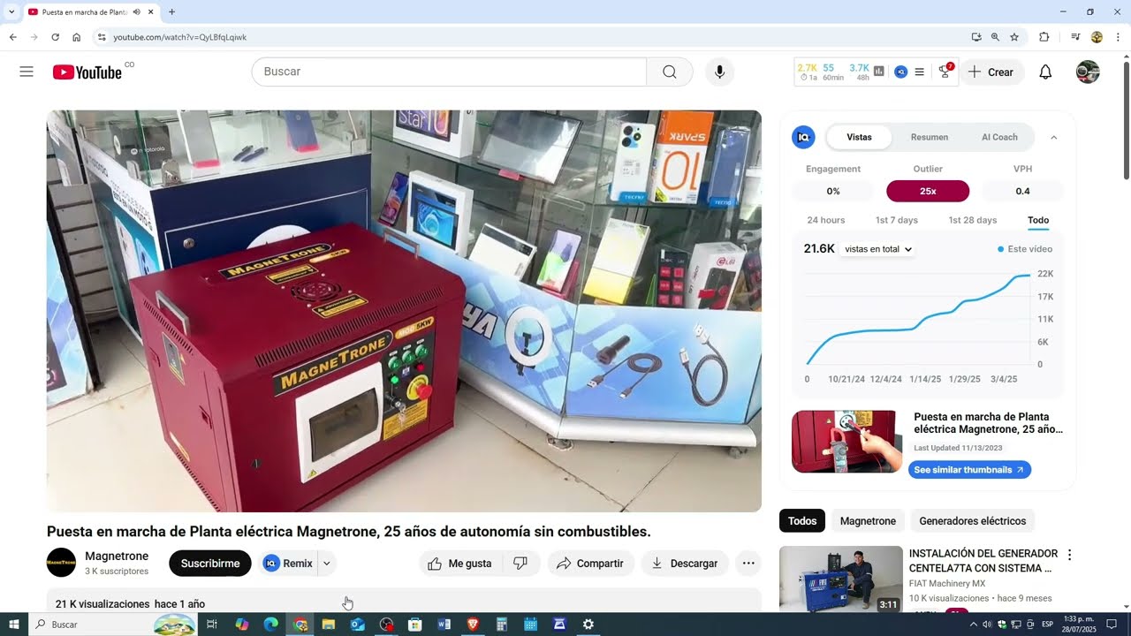The width and height of the screenshot is (1131, 636).
Task: Show hidden system tray icons
Action: point(974,625)
